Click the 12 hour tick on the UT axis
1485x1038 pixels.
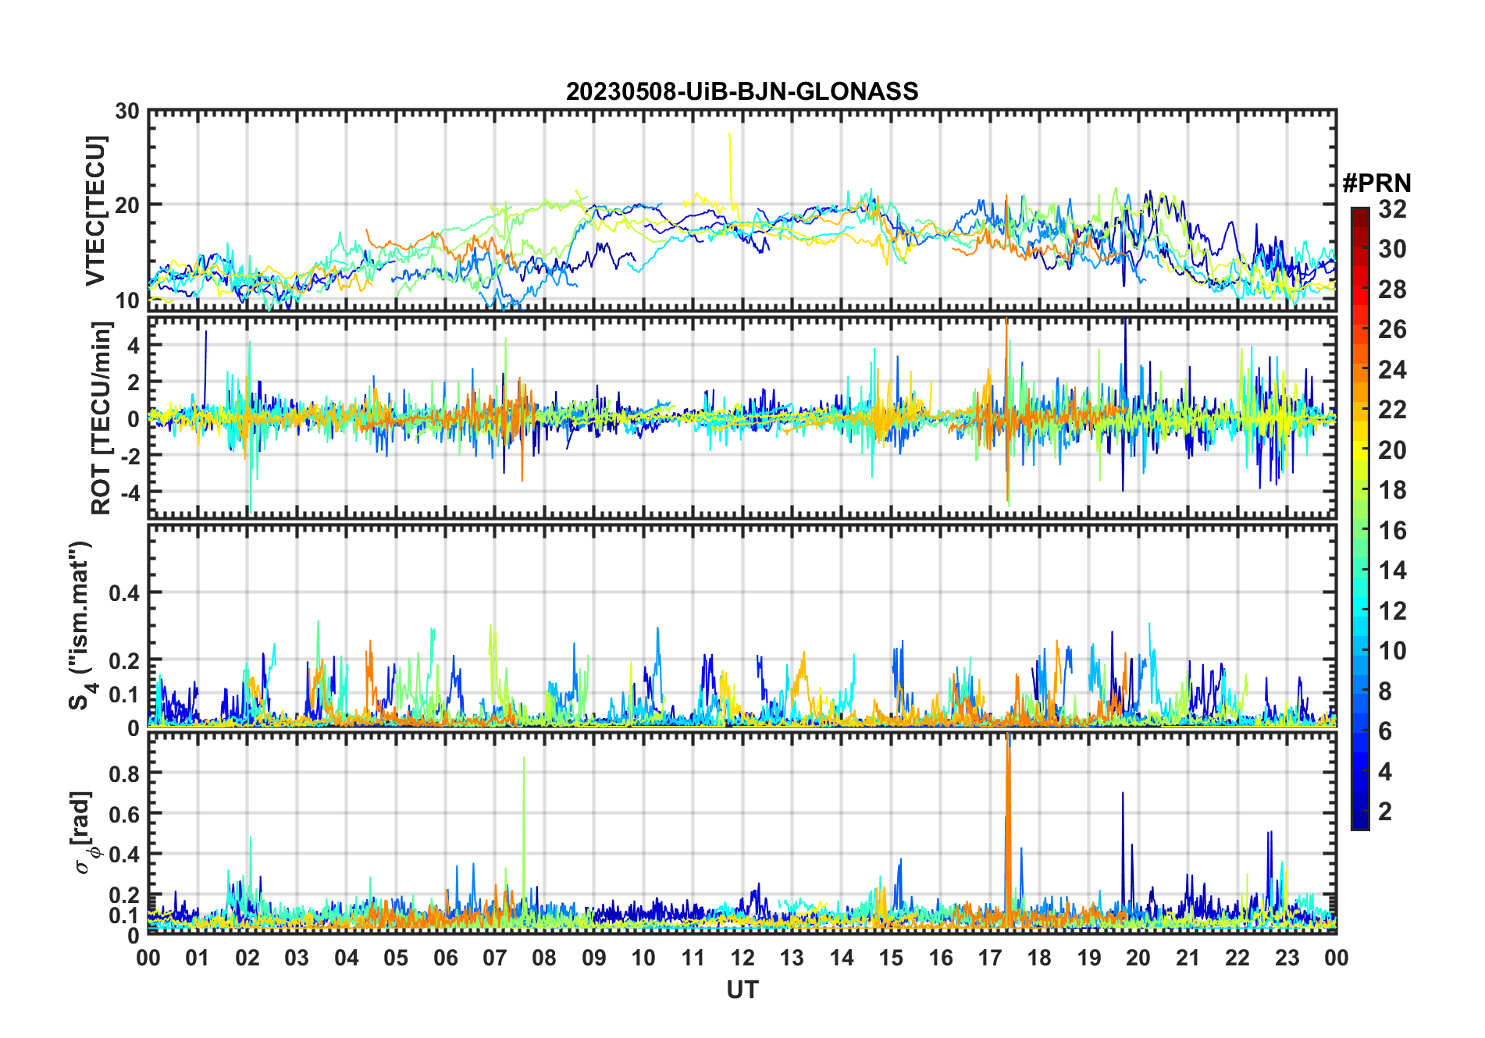pos(742,958)
